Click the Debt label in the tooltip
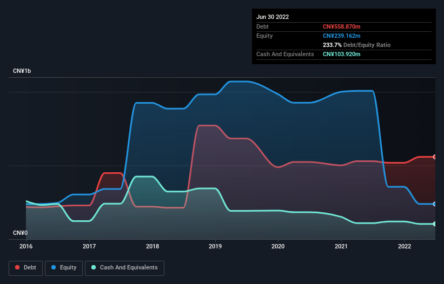Screen dimensions: 444x284 pyautogui.click(x=262, y=26)
